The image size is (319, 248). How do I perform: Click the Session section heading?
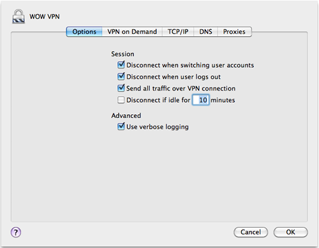click(x=122, y=54)
